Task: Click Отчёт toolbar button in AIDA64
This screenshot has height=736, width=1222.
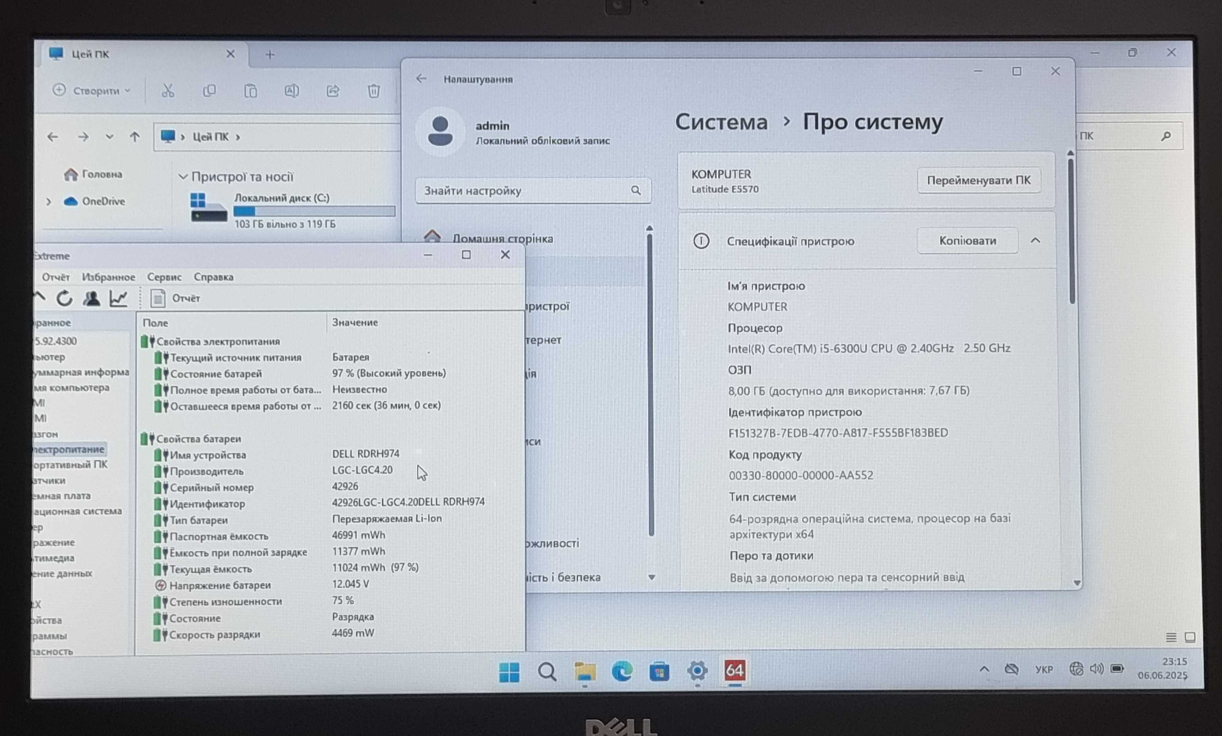Action: 176,298
